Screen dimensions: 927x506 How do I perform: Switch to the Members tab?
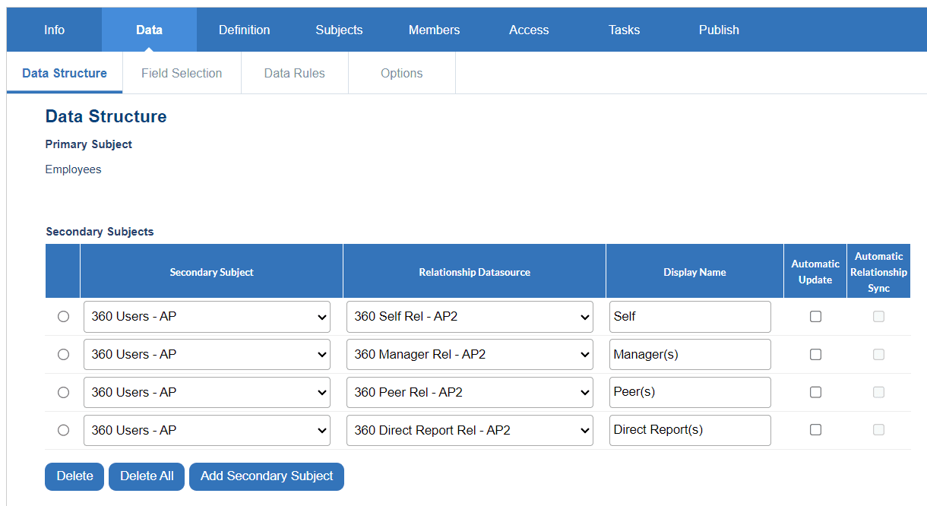[x=434, y=30]
